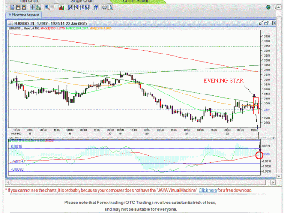Click the green chart icon beside crosshair
Image resolution: width=284 pixels, height=213 pixels.
[x=38, y=7]
